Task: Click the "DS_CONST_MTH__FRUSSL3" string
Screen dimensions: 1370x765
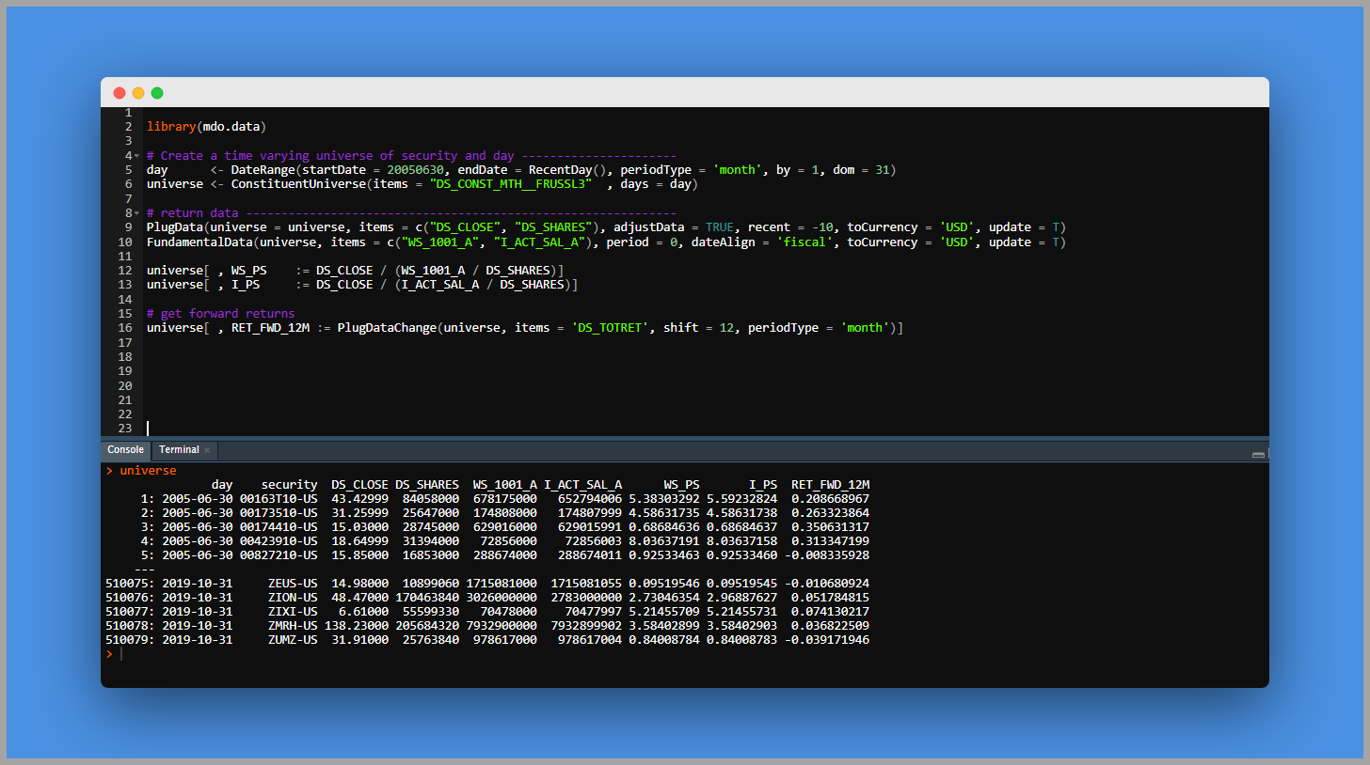Action: (511, 184)
